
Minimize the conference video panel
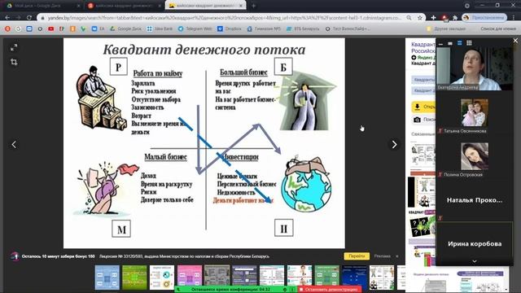tap(441, 43)
